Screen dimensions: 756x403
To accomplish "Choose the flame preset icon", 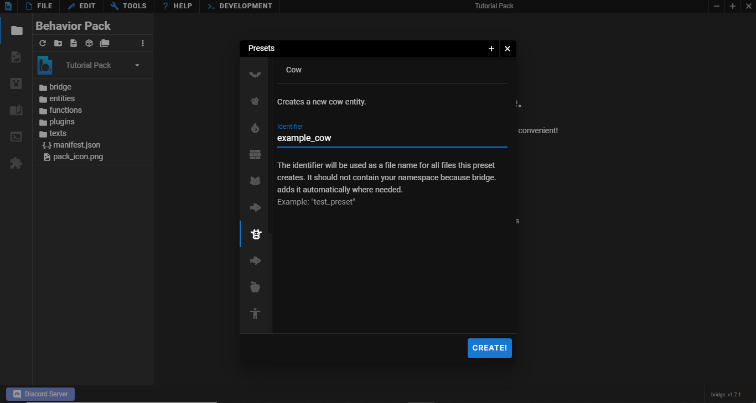I will tap(255, 128).
